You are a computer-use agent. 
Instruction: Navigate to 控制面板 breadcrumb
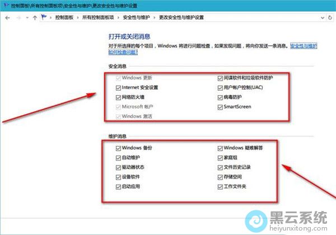[x=65, y=17]
